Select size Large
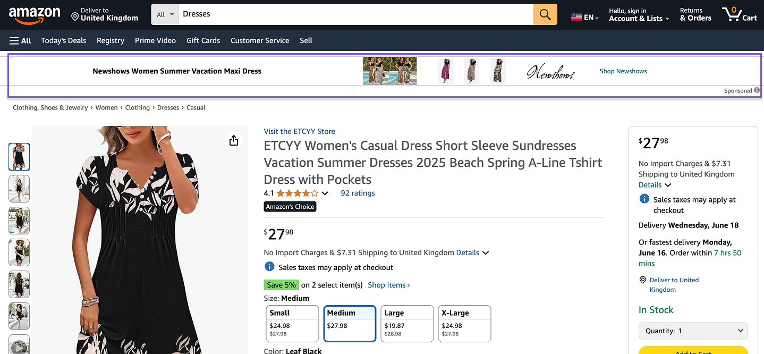 [407, 323]
